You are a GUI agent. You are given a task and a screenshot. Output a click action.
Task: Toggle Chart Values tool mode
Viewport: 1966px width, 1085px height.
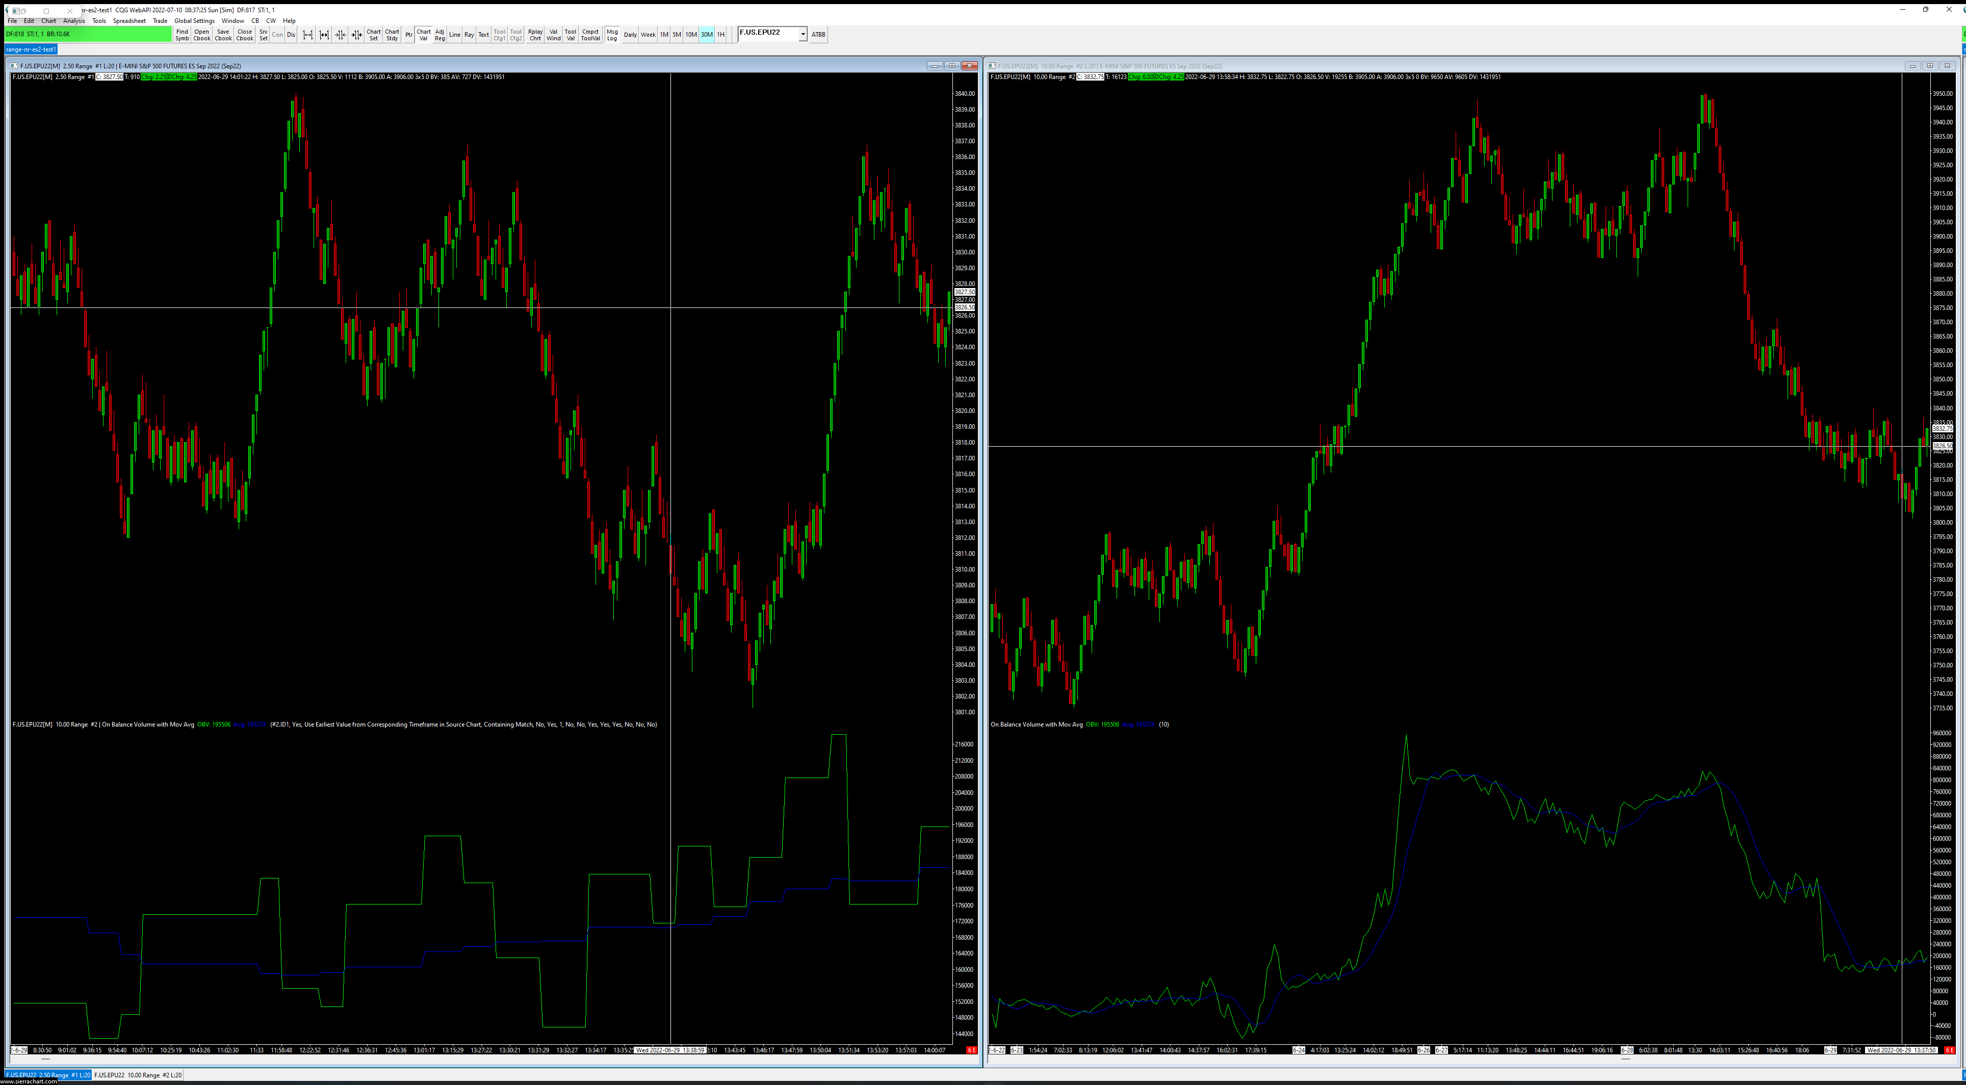tap(424, 34)
